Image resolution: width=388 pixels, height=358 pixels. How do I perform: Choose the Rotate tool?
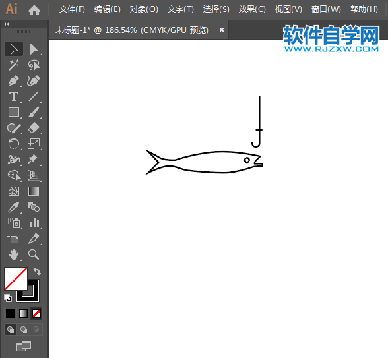(x=14, y=144)
